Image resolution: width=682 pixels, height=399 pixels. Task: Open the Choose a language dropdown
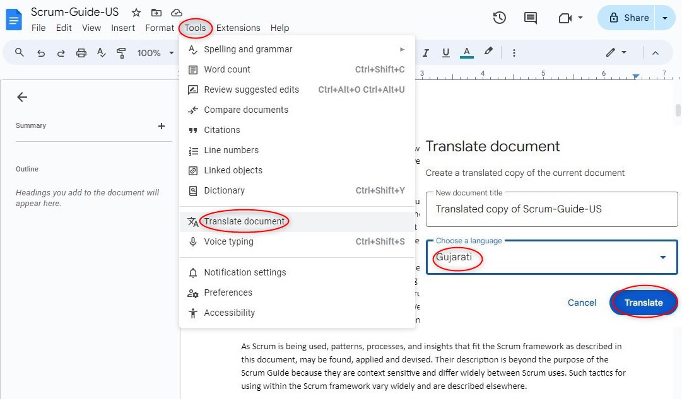click(x=551, y=257)
